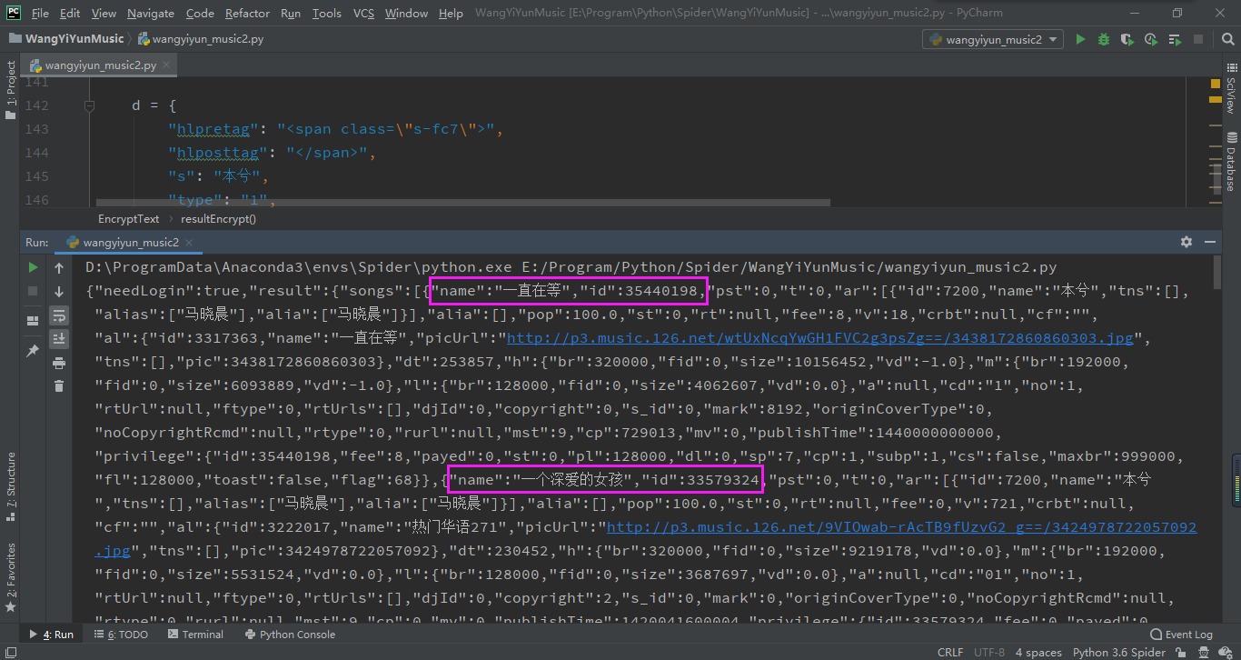Open the View menu
Screen dimensions: 1241x660
[x=104, y=13]
